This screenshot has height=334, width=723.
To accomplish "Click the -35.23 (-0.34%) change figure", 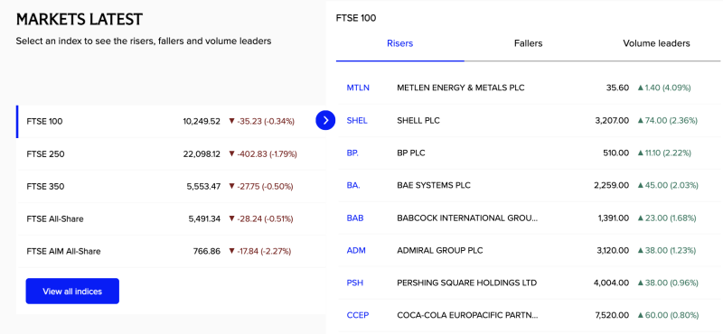I will (x=261, y=122).
